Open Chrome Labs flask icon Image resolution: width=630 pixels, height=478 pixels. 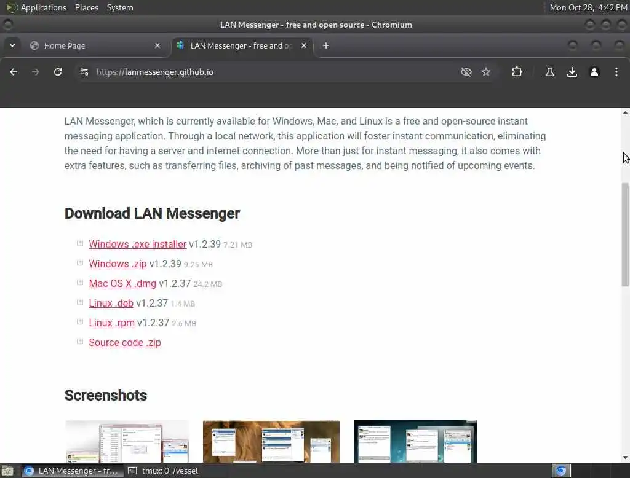(x=549, y=72)
